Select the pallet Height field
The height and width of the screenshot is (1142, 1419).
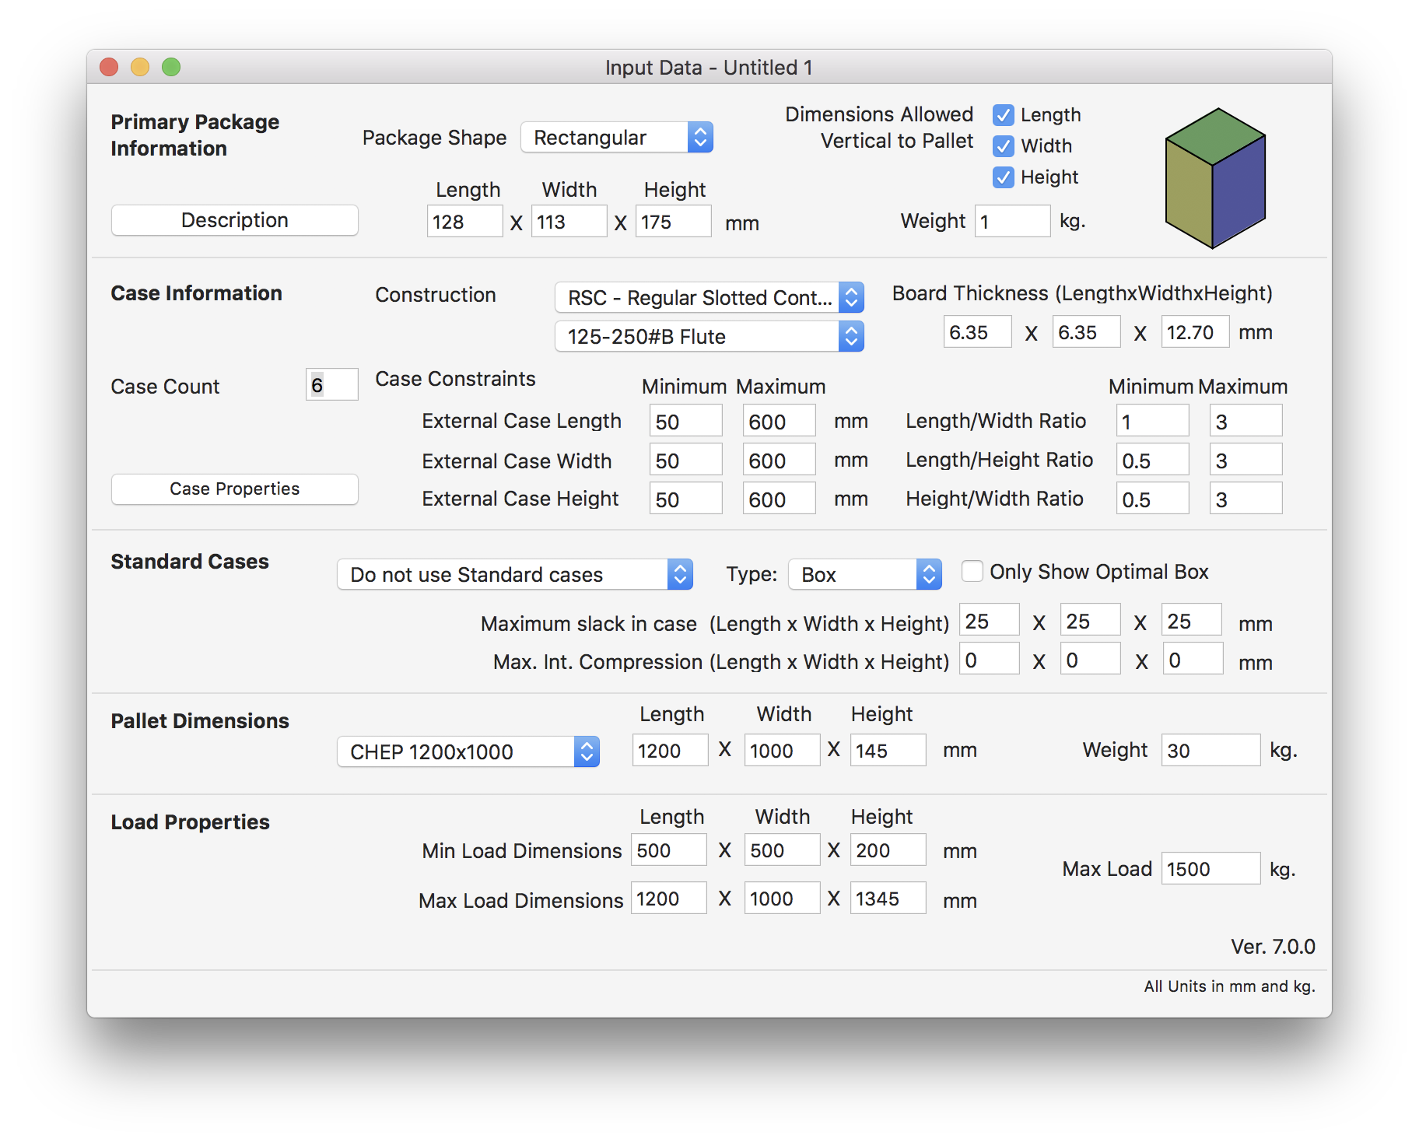pyautogui.click(x=887, y=751)
